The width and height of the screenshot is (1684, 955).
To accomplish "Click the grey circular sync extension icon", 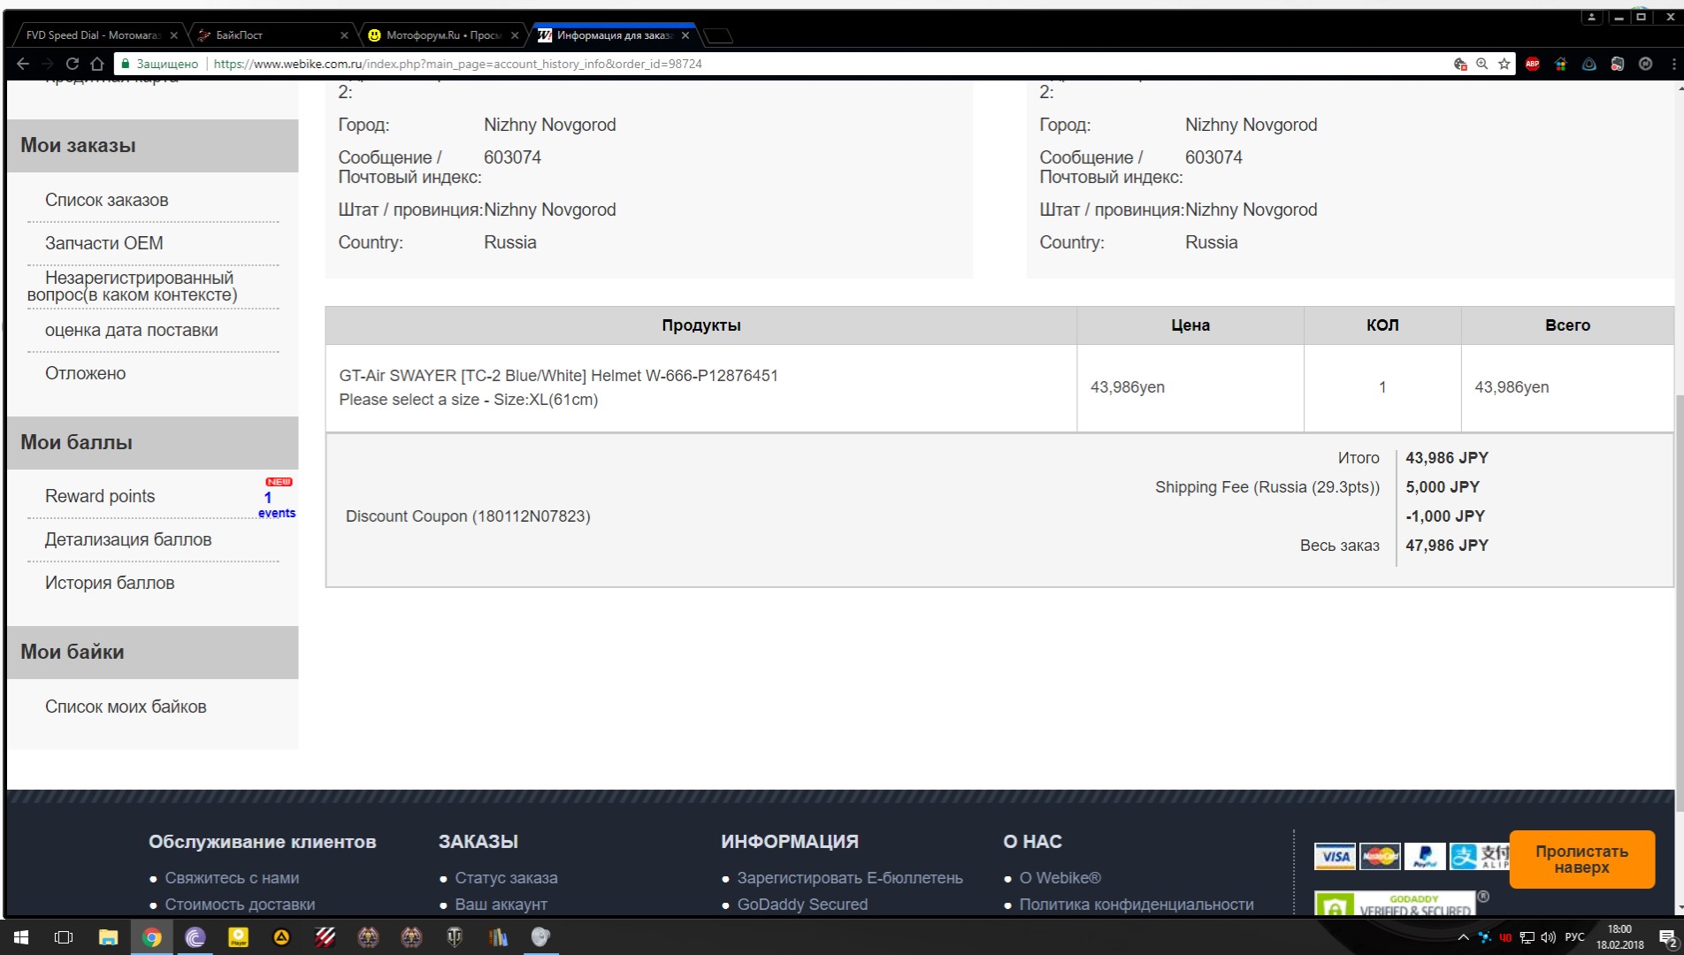I will pyautogui.click(x=1646, y=64).
